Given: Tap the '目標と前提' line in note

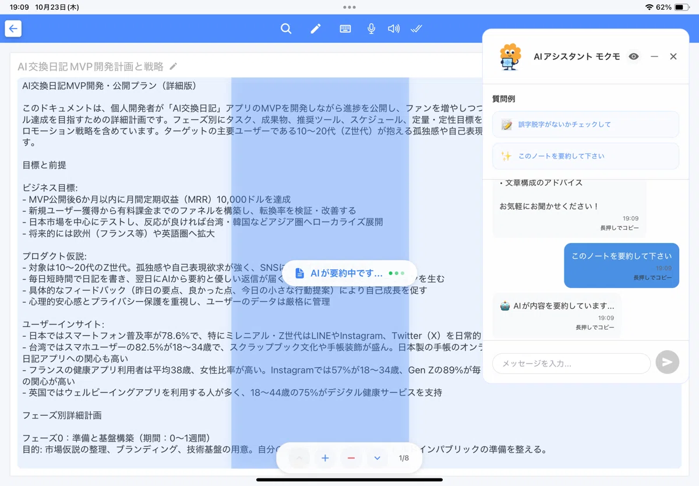Looking at the screenshot, I should [x=44, y=165].
